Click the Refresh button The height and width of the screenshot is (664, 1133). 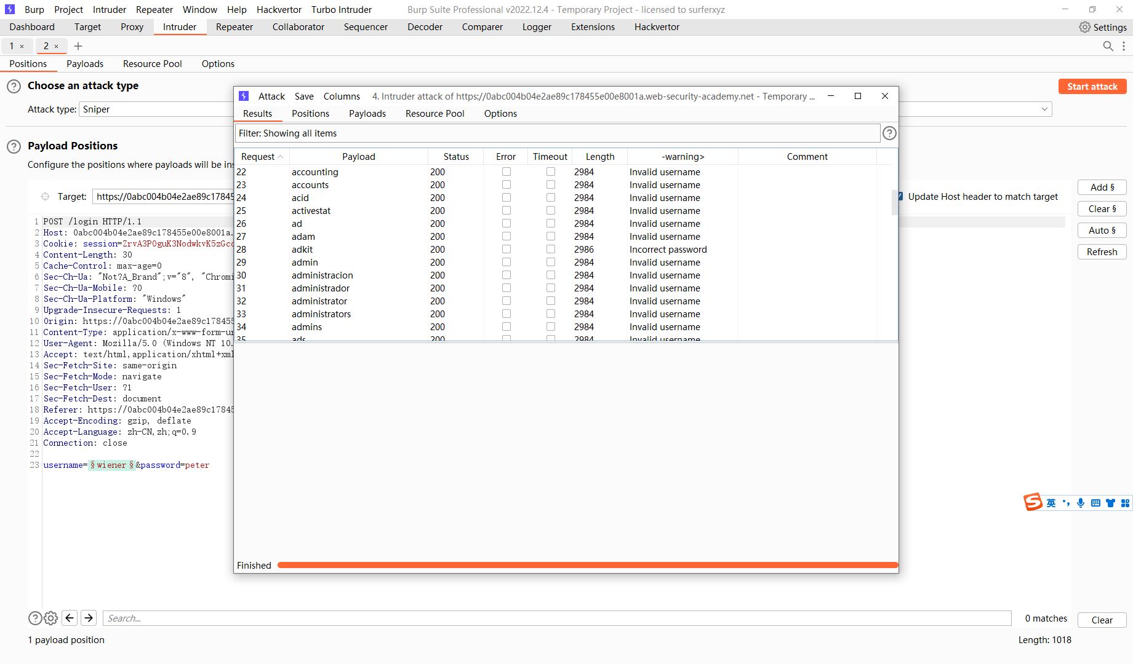click(x=1102, y=252)
